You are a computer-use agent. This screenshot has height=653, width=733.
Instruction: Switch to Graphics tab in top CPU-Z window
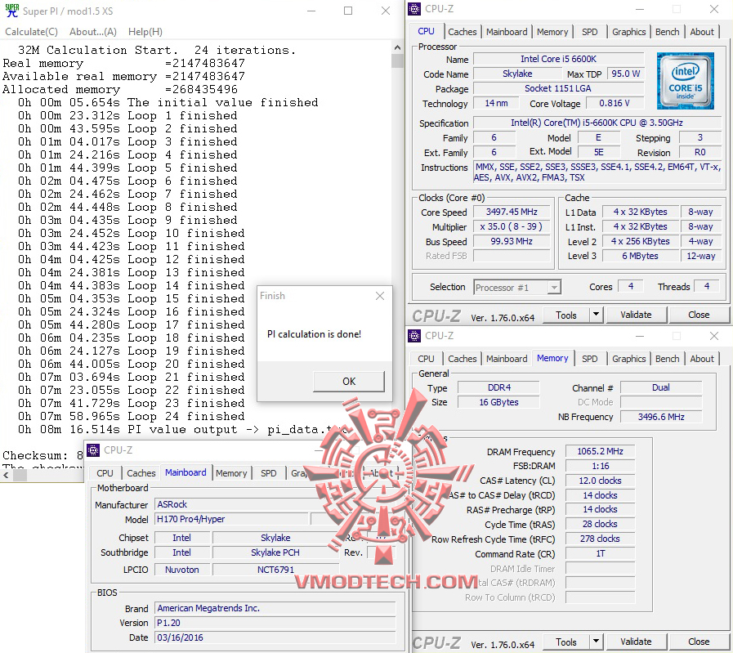pyautogui.click(x=628, y=32)
